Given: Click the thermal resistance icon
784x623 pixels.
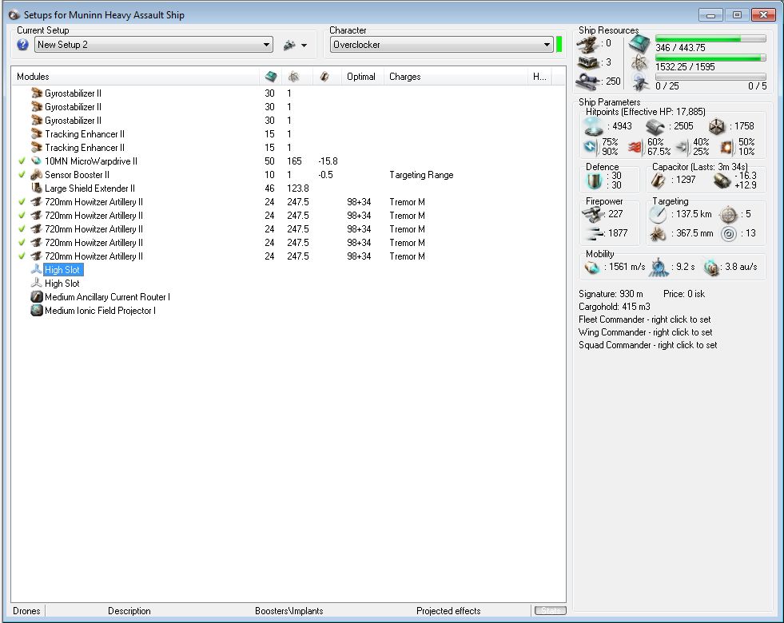Looking at the screenshot, I should tap(635, 148).
